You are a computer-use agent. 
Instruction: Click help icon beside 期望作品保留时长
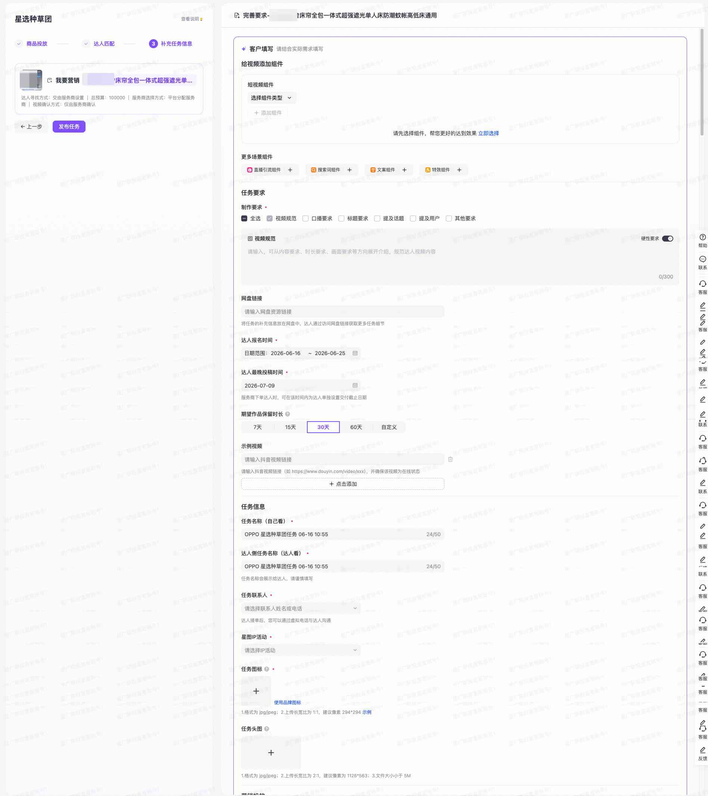[288, 414]
